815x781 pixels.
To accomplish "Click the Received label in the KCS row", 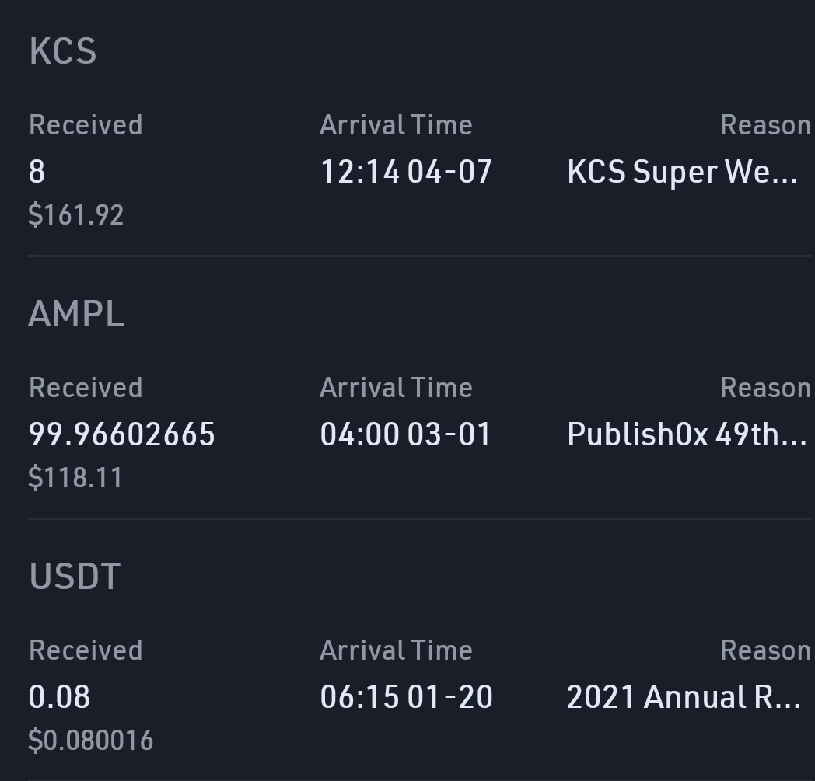I will [86, 125].
